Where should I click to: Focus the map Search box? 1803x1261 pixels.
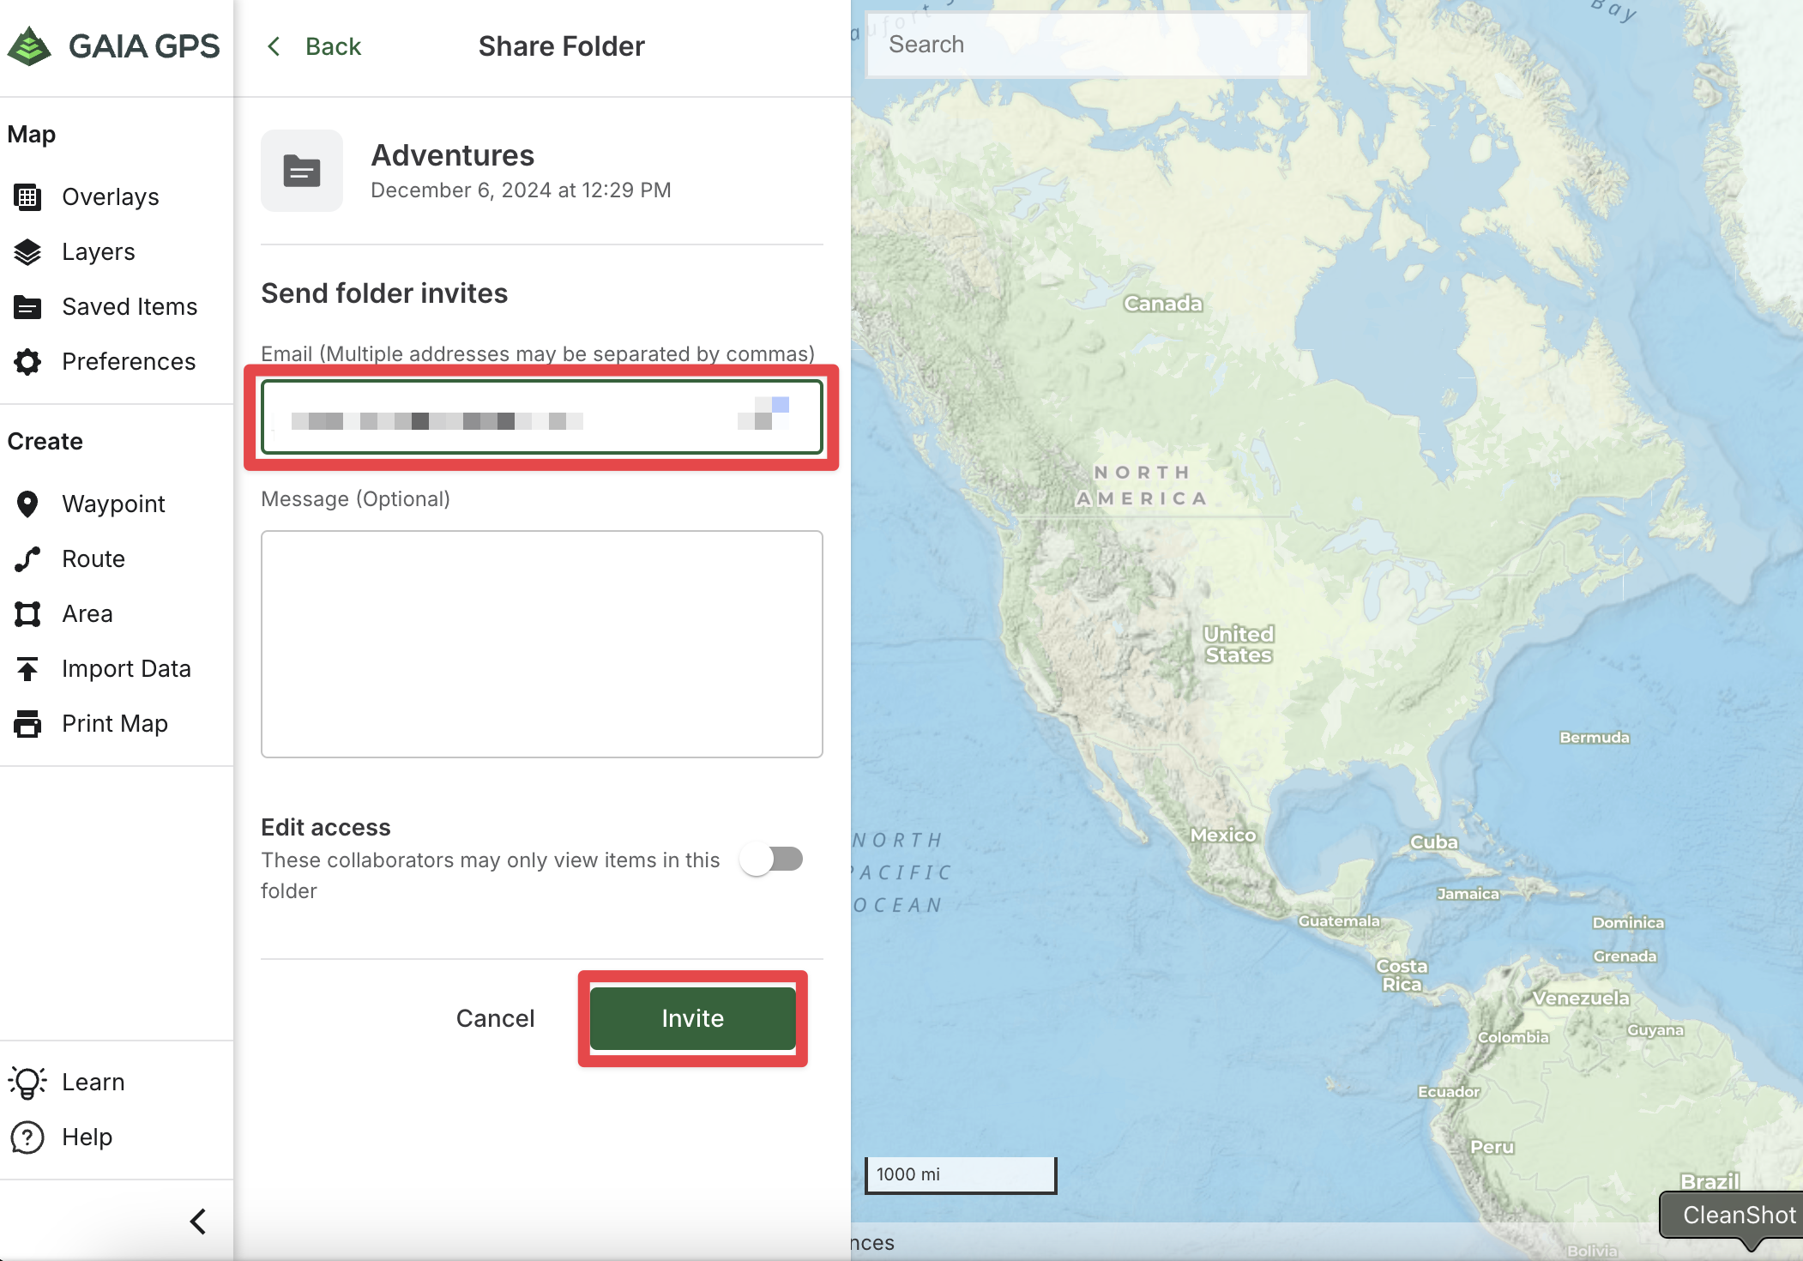(x=1087, y=45)
